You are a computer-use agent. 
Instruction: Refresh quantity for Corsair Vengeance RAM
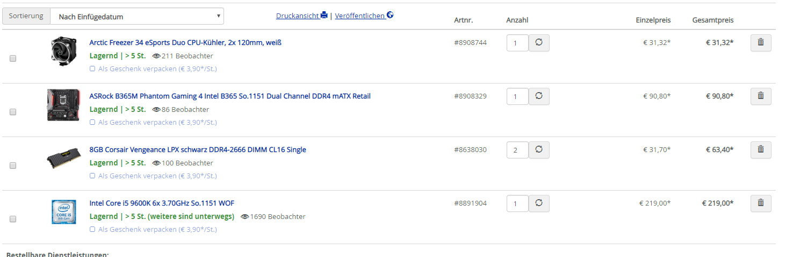coord(539,150)
